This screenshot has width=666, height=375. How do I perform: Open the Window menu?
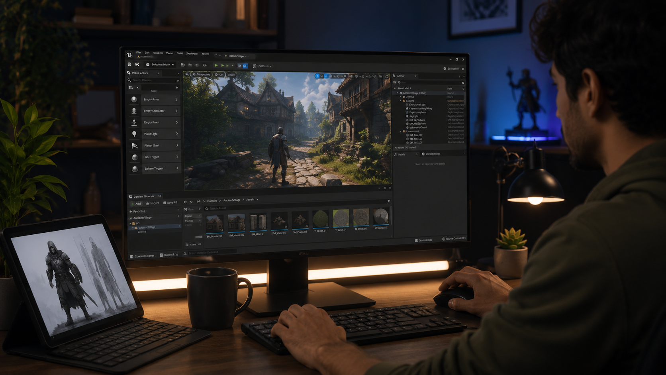(158, 53)
